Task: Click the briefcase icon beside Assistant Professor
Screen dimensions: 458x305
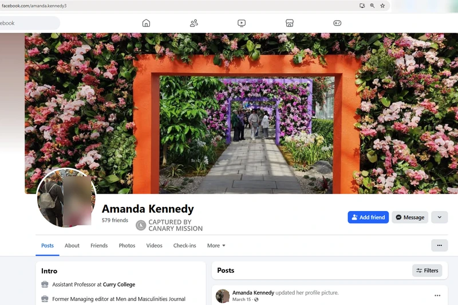Action: [x=45, y=284]
